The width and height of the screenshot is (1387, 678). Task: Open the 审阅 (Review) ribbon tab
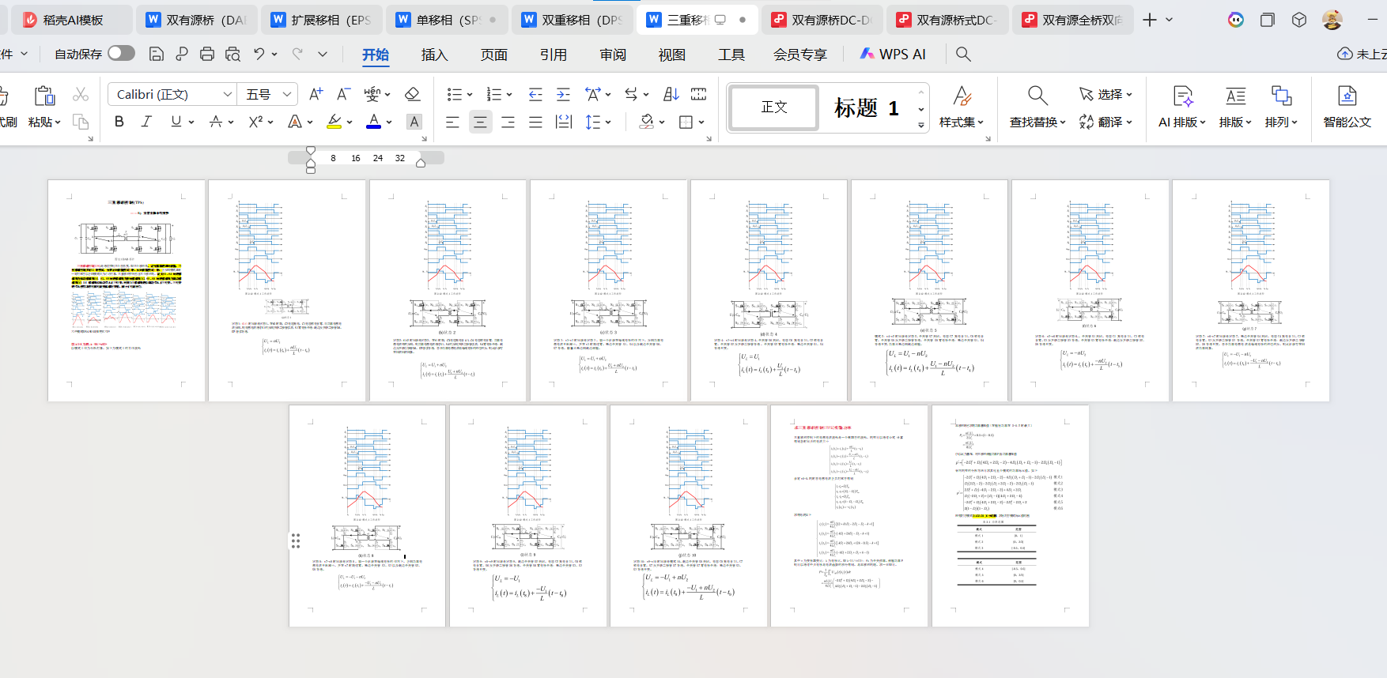coord(612,55)
